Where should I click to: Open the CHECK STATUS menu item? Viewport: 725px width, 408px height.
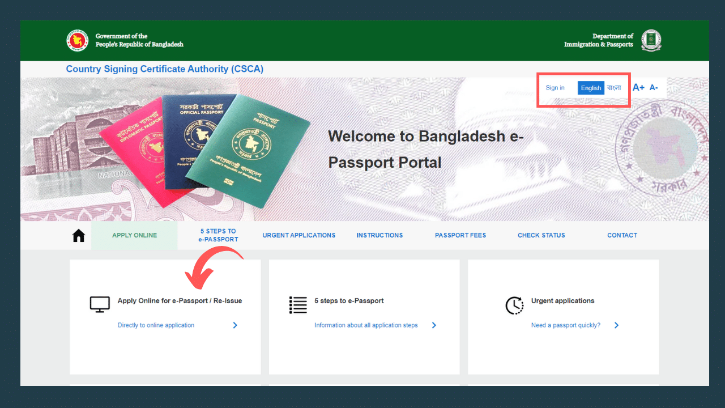point(541,235)
